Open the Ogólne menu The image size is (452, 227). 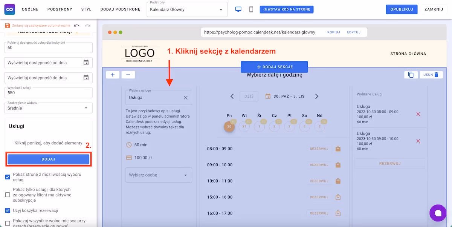click(30, 9)
